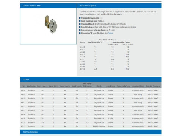Image resolution: width=182 pixels, height=136 pixels.
Task: Click 'Bright Chrome' finish in F222 row
Action: tap(99, 127)
